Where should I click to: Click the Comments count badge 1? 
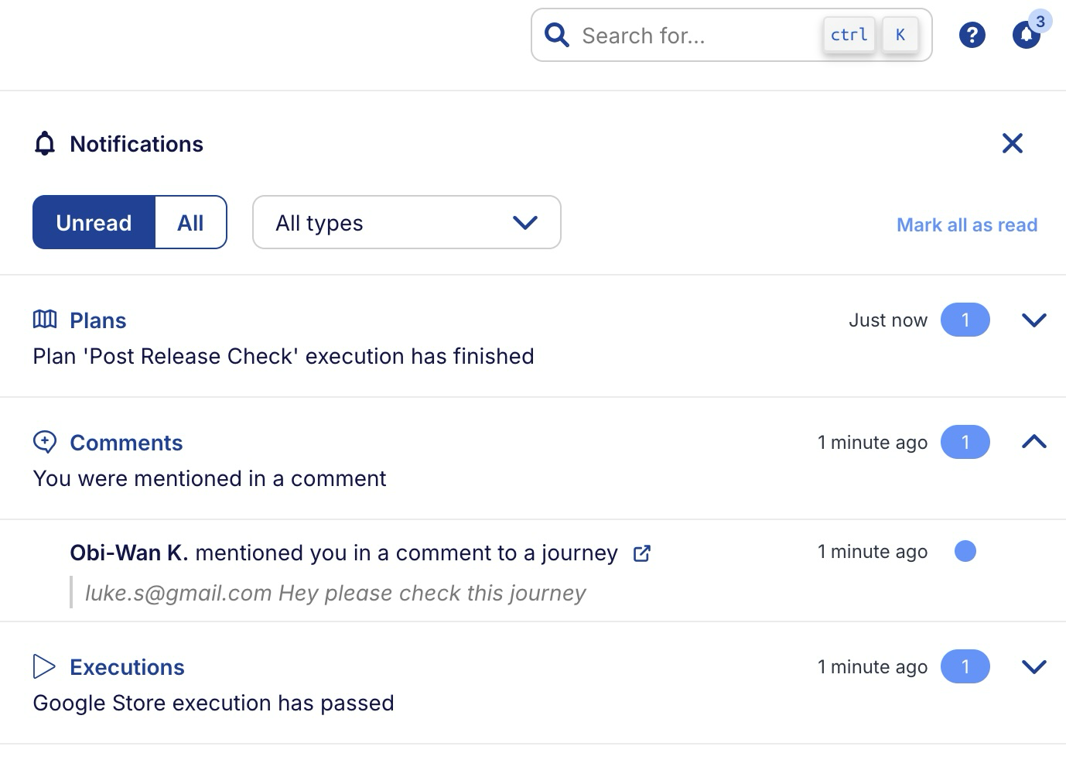coord(965,442)
